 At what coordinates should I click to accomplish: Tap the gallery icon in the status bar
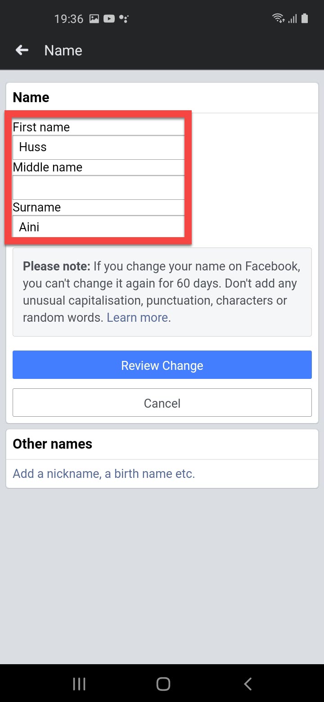[94, 19]
